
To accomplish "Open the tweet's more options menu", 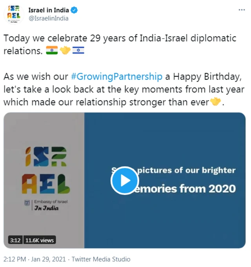I will point(240,11).
